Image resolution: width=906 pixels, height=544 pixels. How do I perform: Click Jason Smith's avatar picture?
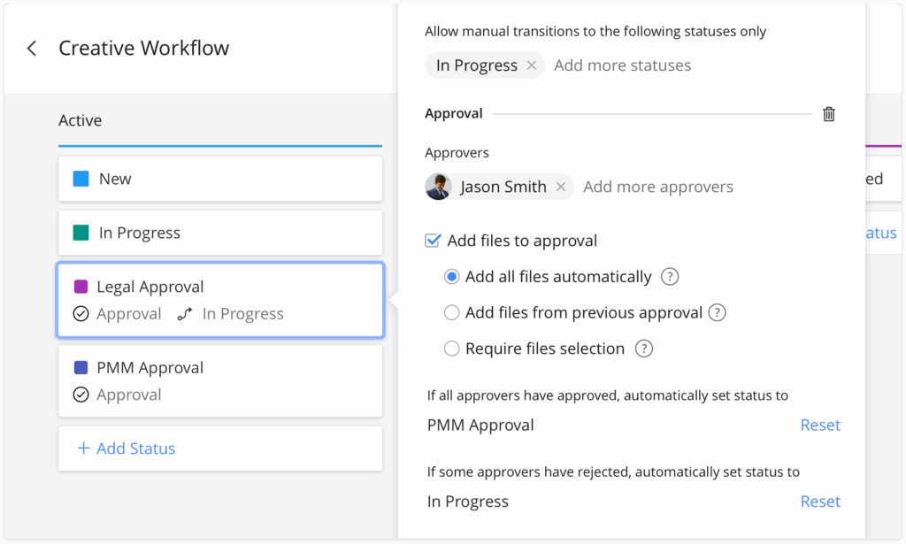click(x=439, y=187)
